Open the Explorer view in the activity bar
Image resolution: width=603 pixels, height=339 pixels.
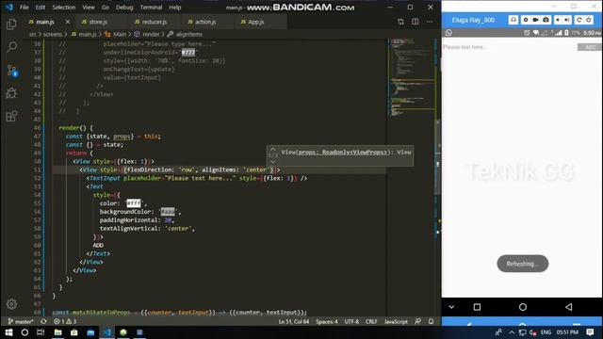[x=11, y=24]
